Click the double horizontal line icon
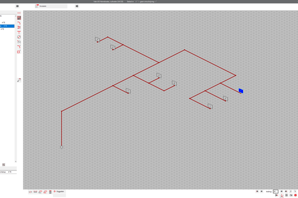This screenshot has width=298, height=198. [x=35, y=192]
